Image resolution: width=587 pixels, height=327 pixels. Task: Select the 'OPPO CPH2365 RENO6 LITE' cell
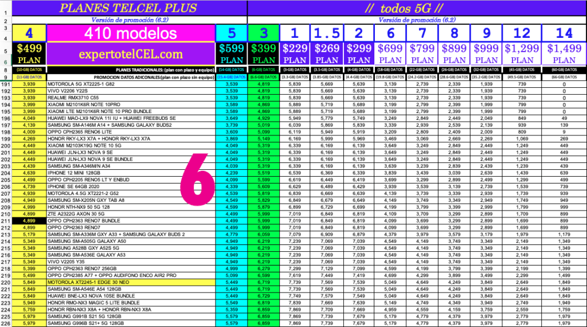[x=131, y=132]
